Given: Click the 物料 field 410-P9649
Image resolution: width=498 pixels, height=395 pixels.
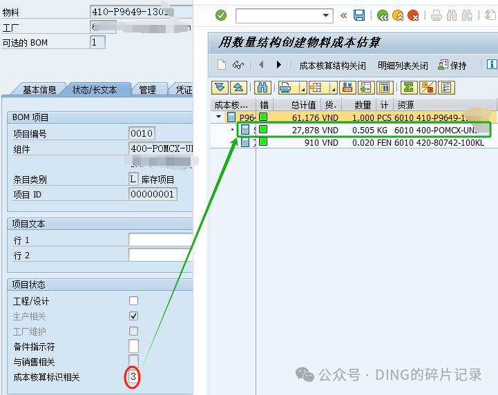Looking at the screenshot, I should (141, 12).
